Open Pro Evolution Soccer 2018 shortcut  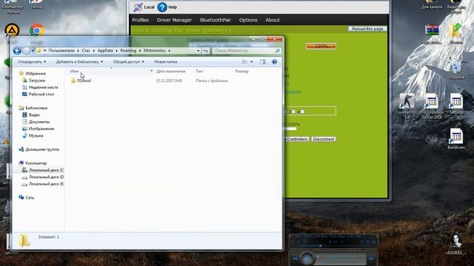[432, 106]
